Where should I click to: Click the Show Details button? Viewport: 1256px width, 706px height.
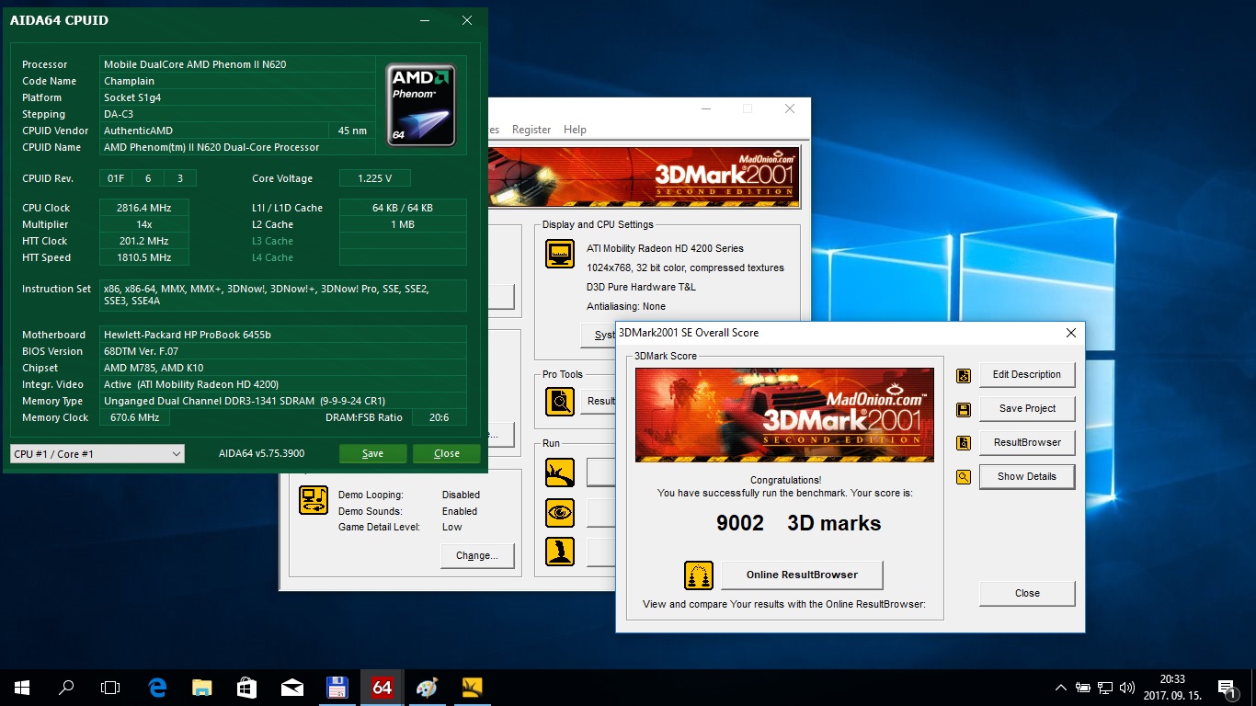coord(1027,476)
